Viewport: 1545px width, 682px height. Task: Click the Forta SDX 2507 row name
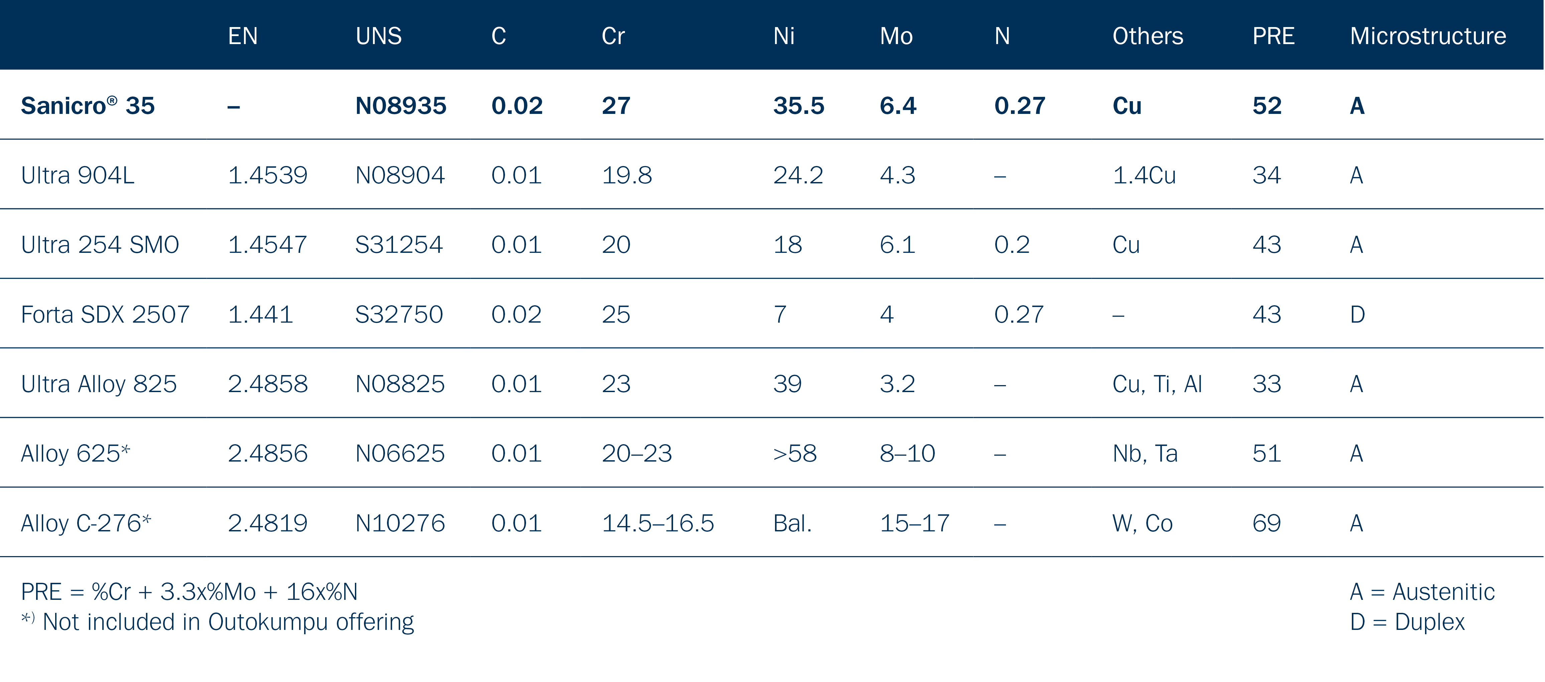pos(105,315)
